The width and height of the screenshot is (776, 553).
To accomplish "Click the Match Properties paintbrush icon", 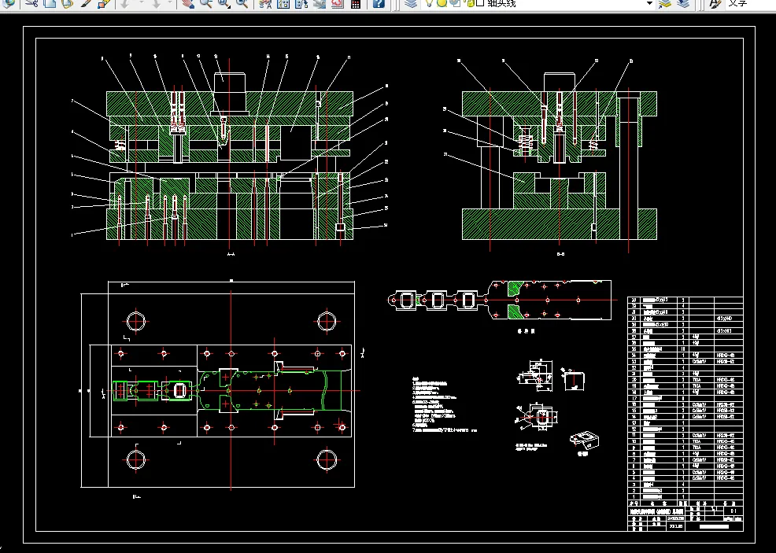I will [x=86, y=3].
